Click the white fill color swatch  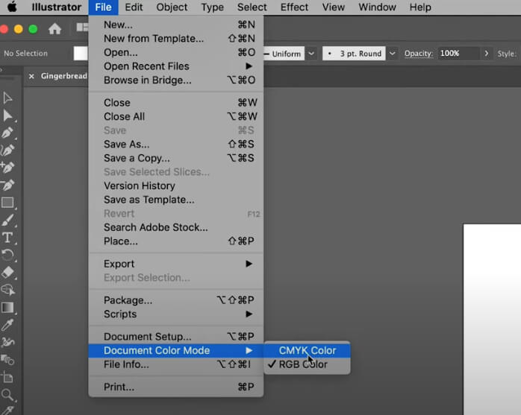tap(80, 54)
